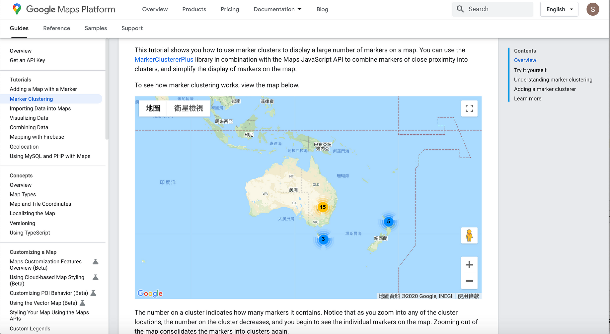
Task: Open the user account avatar 'S'
Action: (592, 9)
